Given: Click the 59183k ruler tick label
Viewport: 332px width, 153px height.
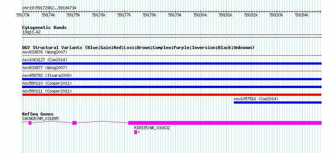Looking at the screenshot, I should (276, 15).
